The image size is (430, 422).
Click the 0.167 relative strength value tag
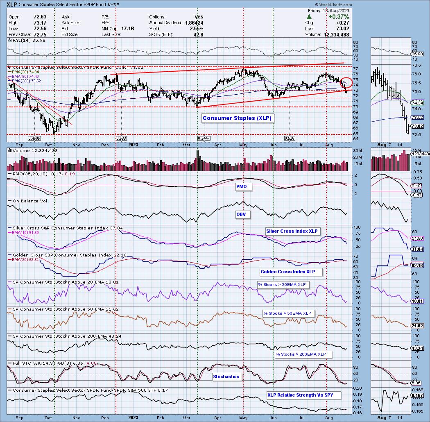(x=417, y=396)
